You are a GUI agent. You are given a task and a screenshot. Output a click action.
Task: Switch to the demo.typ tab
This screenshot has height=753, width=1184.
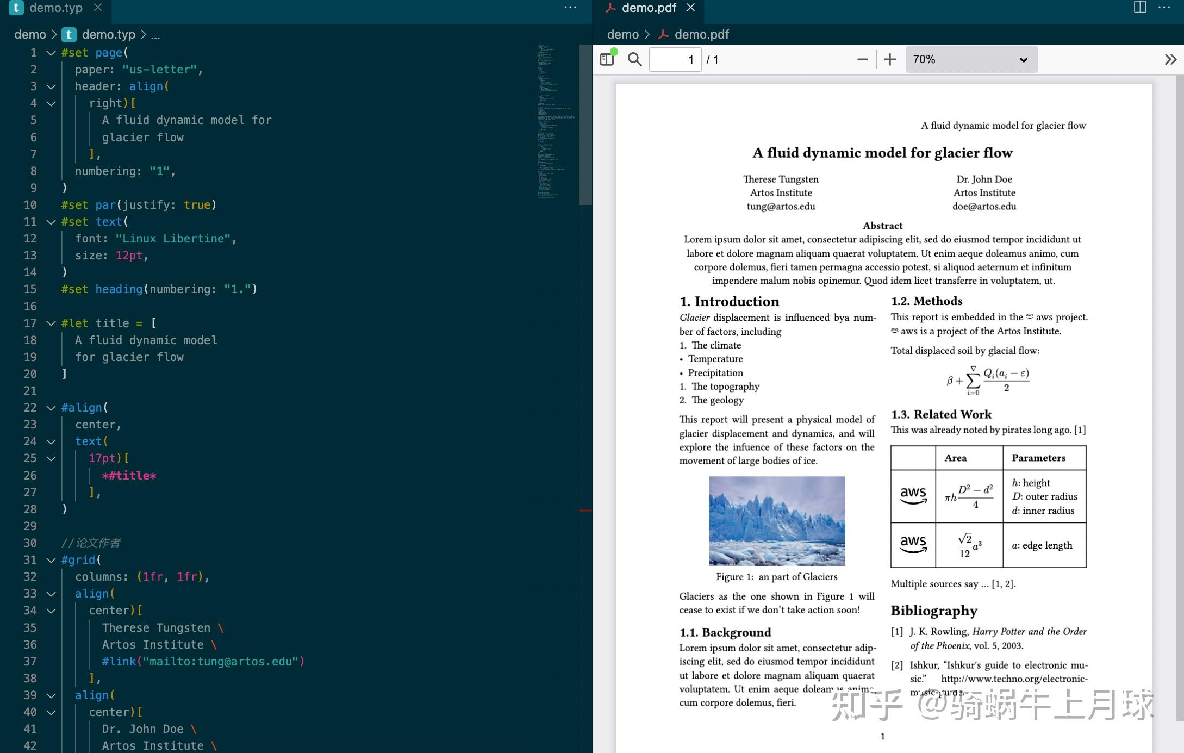pos(55,8)
